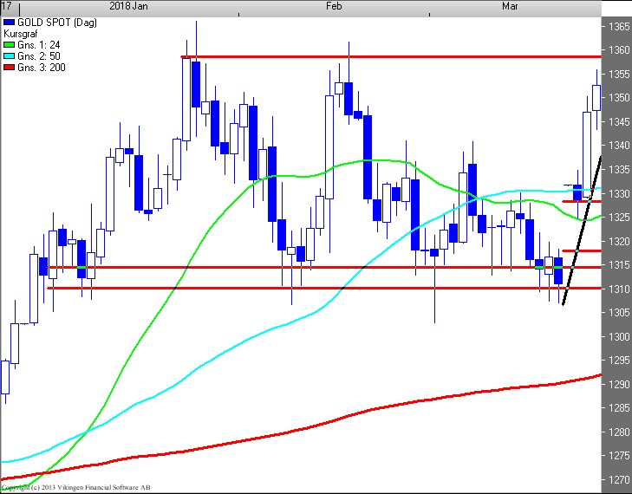Click the 1360 price axis label
Viewport: 632px width, 494px height.
[x=619, y=50]
